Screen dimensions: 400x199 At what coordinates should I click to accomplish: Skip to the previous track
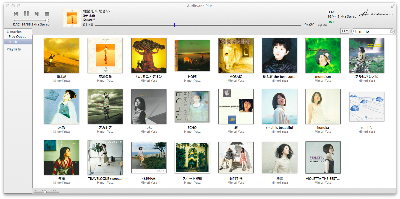point(16,14)
